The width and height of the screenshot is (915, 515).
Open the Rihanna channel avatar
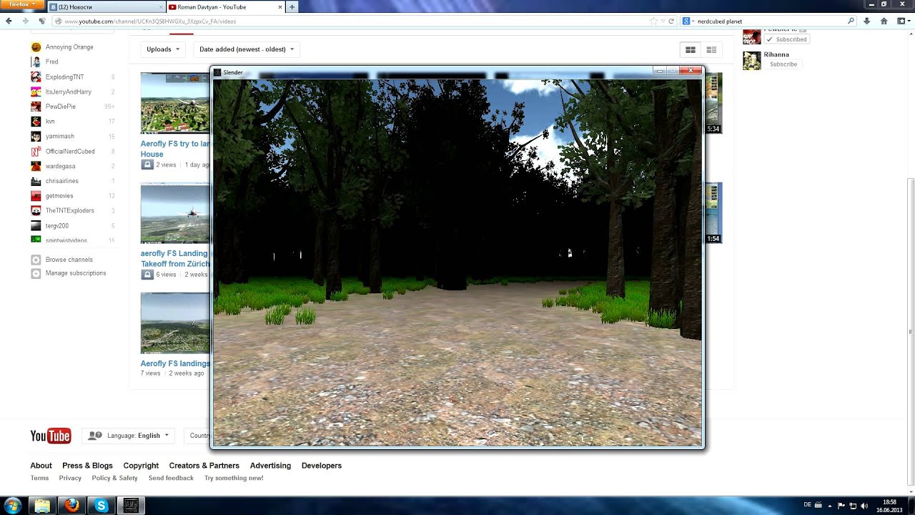tap(752, 61)
